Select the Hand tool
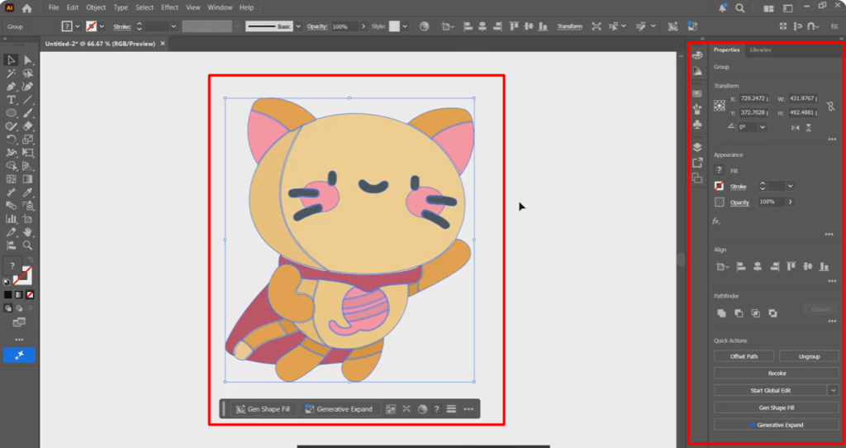 point(27,232)
